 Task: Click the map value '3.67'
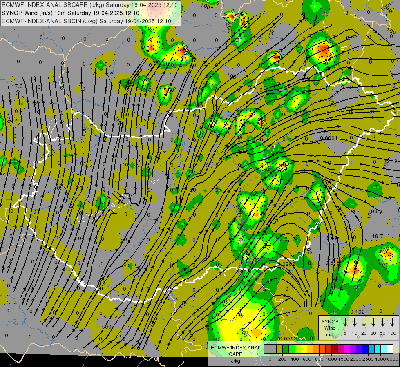pyautogui.click(x=332, y=238)
